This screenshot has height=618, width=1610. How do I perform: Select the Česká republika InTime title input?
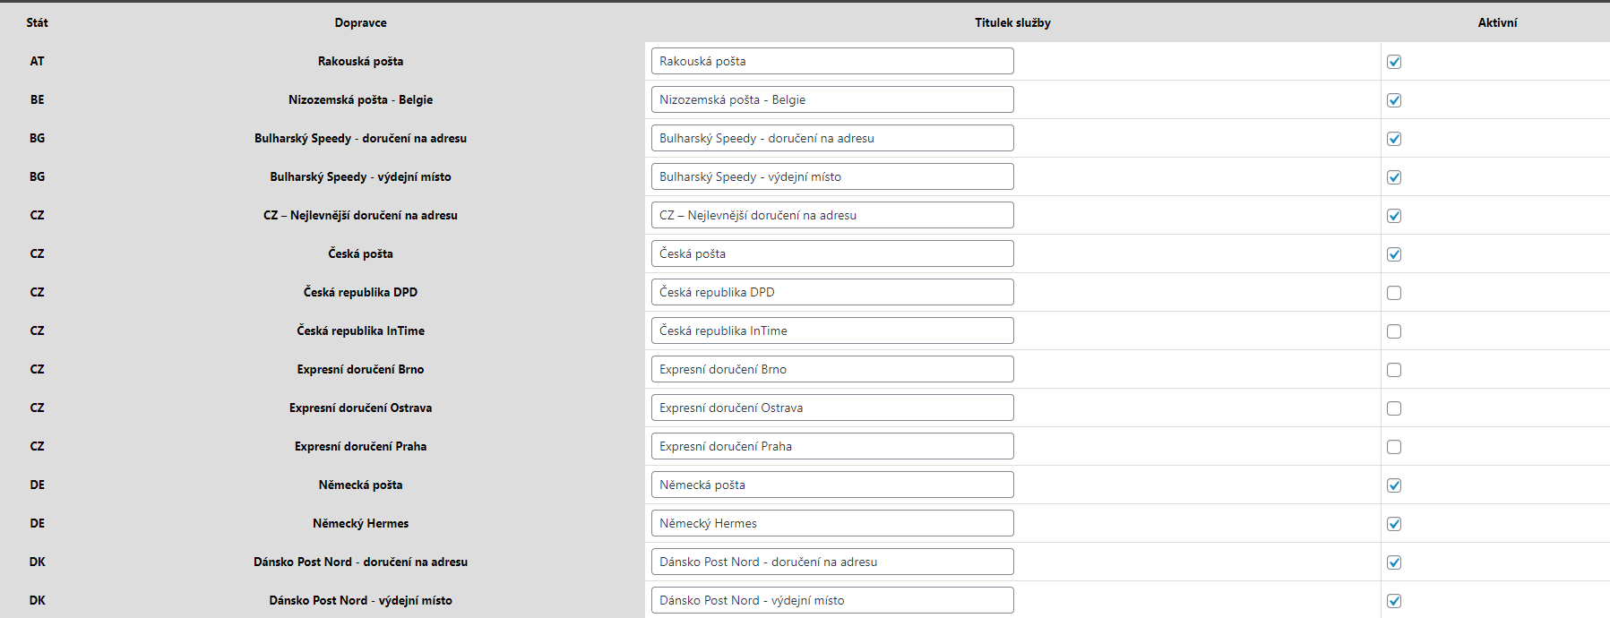click(x=832, y=330)
